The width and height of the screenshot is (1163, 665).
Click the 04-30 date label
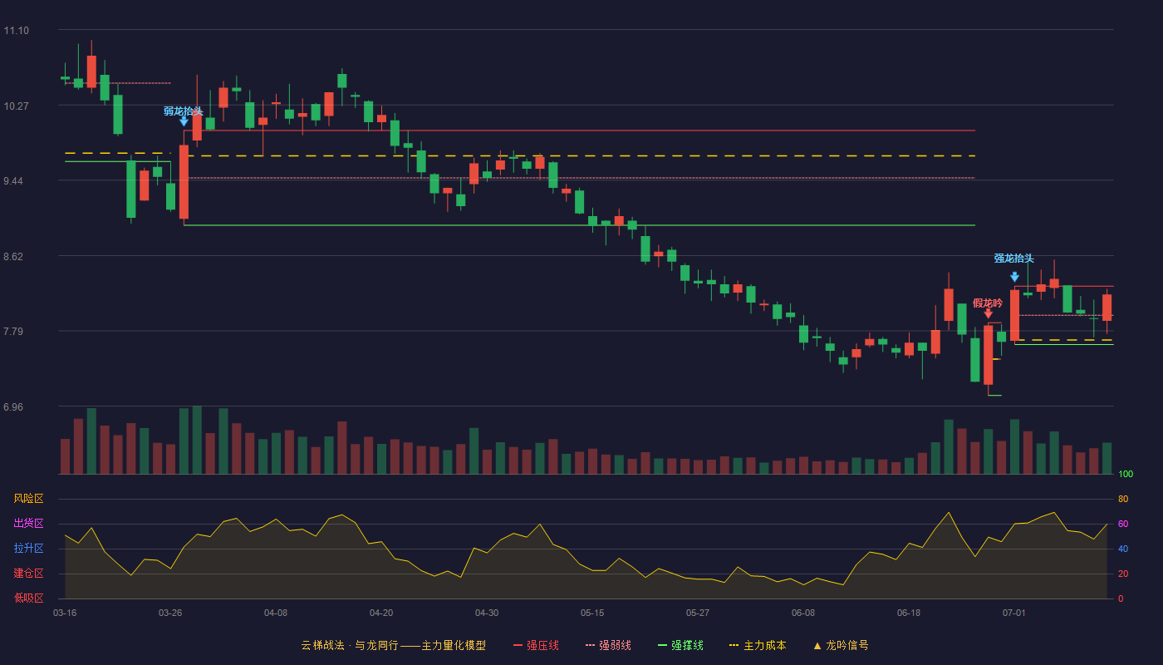[x=487, y=613]
